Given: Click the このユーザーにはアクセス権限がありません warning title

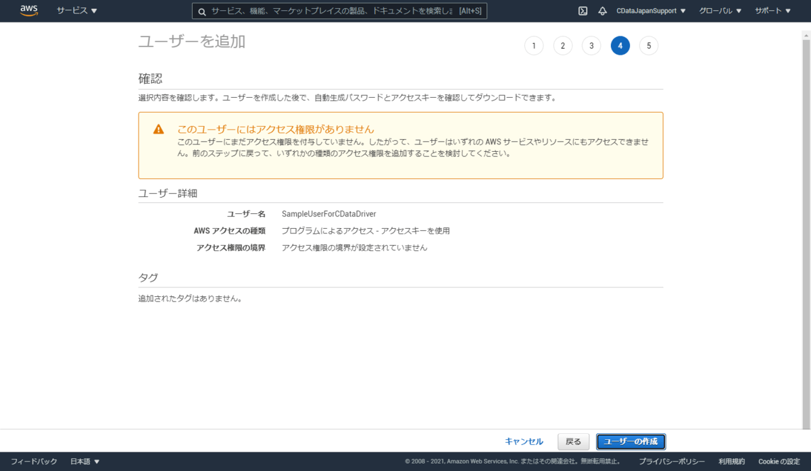Looking at the screenshot, I should pos(276,129).
